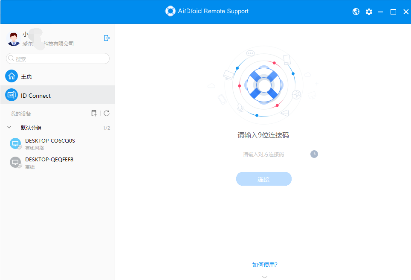Click the 1/2 device count text
This screenshot has height=280, width=411.
pyautogui.click(x=107, y=128)
